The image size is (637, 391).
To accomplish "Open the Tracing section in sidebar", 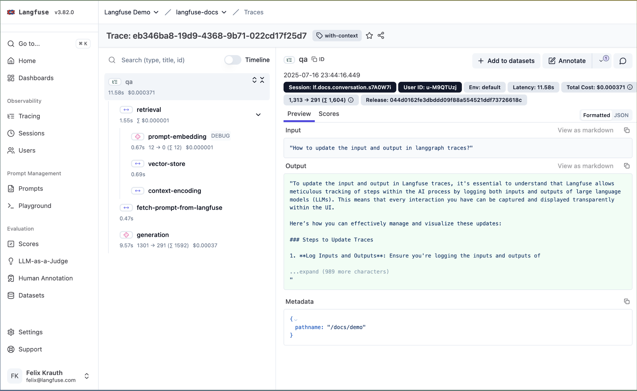I will [x=29, y=116].
